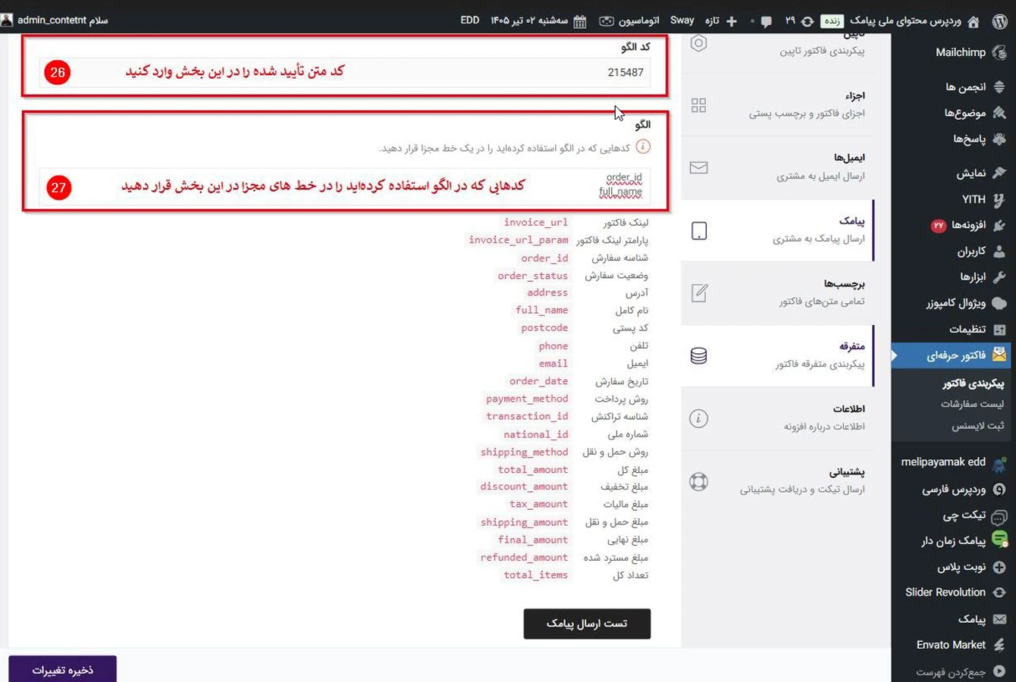Open the admin user avatar

(x=7, y=20)
